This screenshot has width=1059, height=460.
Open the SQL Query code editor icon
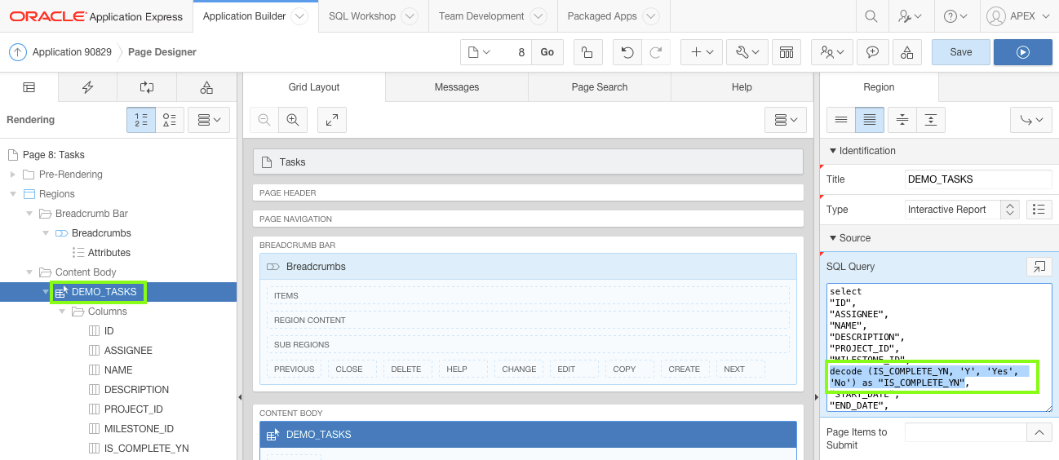tap(1039, 267)
